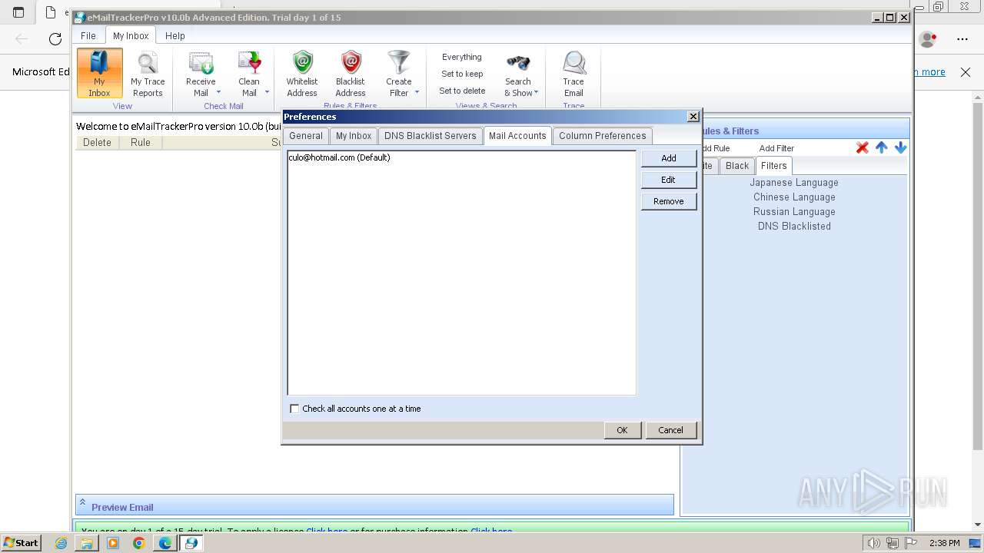Viewport: 984px width, 553px height.
Task: Open the Help ribbon tab
Action: [175, 35]
